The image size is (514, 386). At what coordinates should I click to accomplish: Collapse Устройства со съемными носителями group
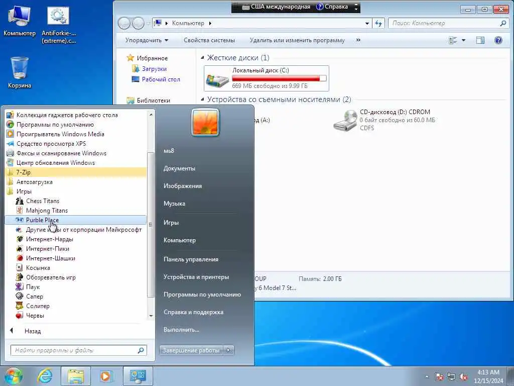(x=202, y=100)
